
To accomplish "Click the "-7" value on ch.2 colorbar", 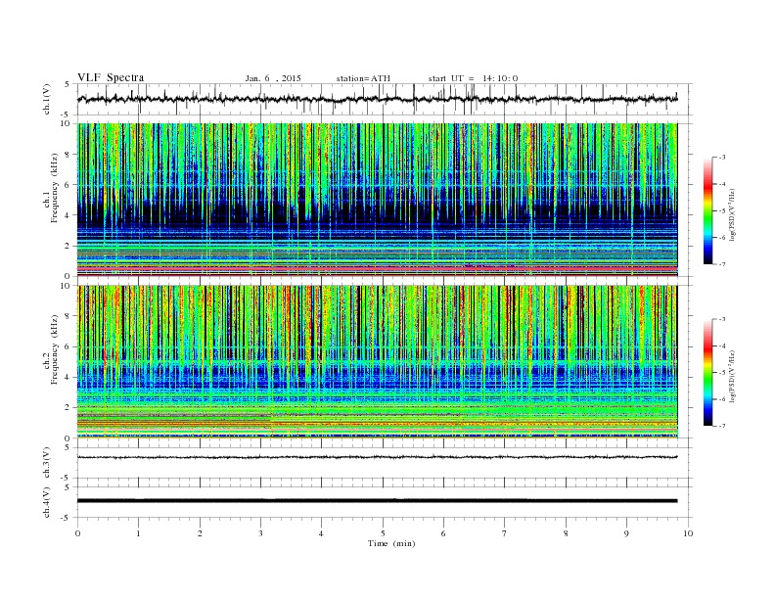I will pyautogui.click(x=721, y=426).
